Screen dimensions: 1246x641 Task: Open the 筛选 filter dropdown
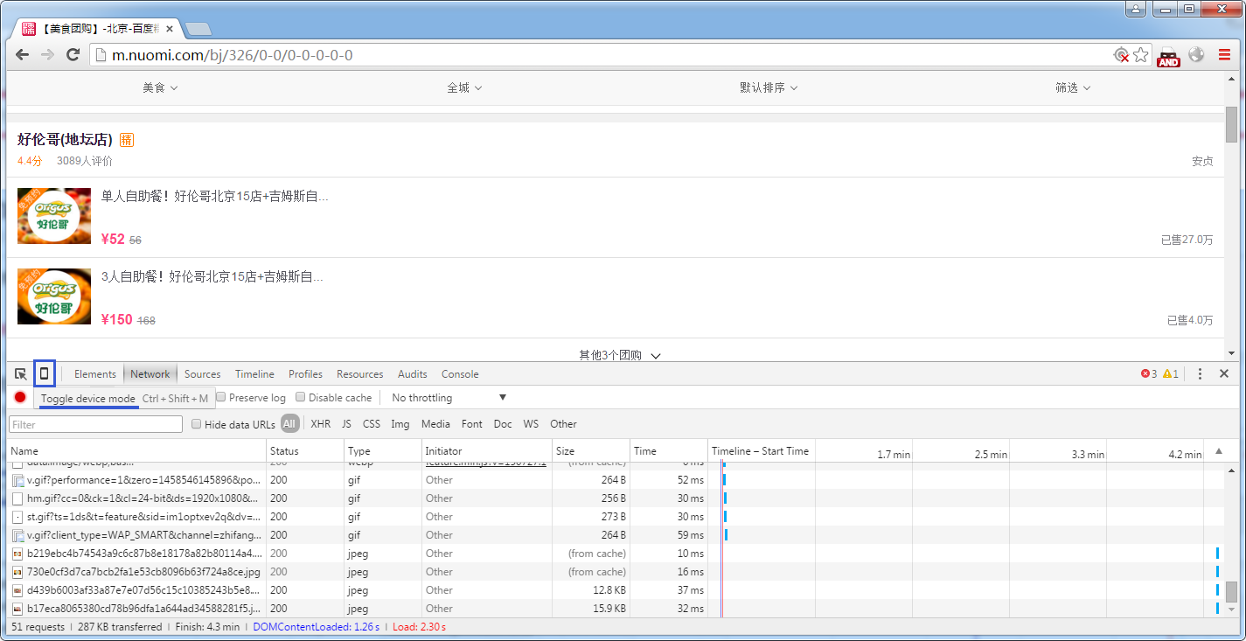(x=1073, y=87)
